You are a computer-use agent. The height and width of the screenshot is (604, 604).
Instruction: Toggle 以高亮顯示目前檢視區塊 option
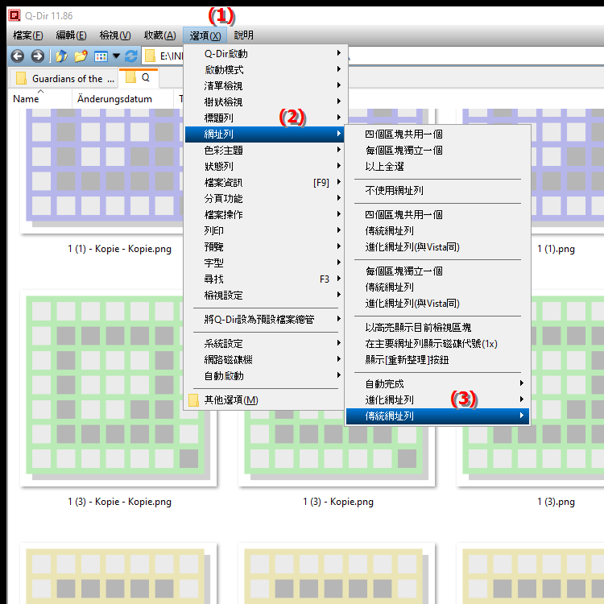tap(418, 327)
